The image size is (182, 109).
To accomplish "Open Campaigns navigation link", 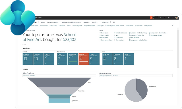I will [x=100, y=25].
